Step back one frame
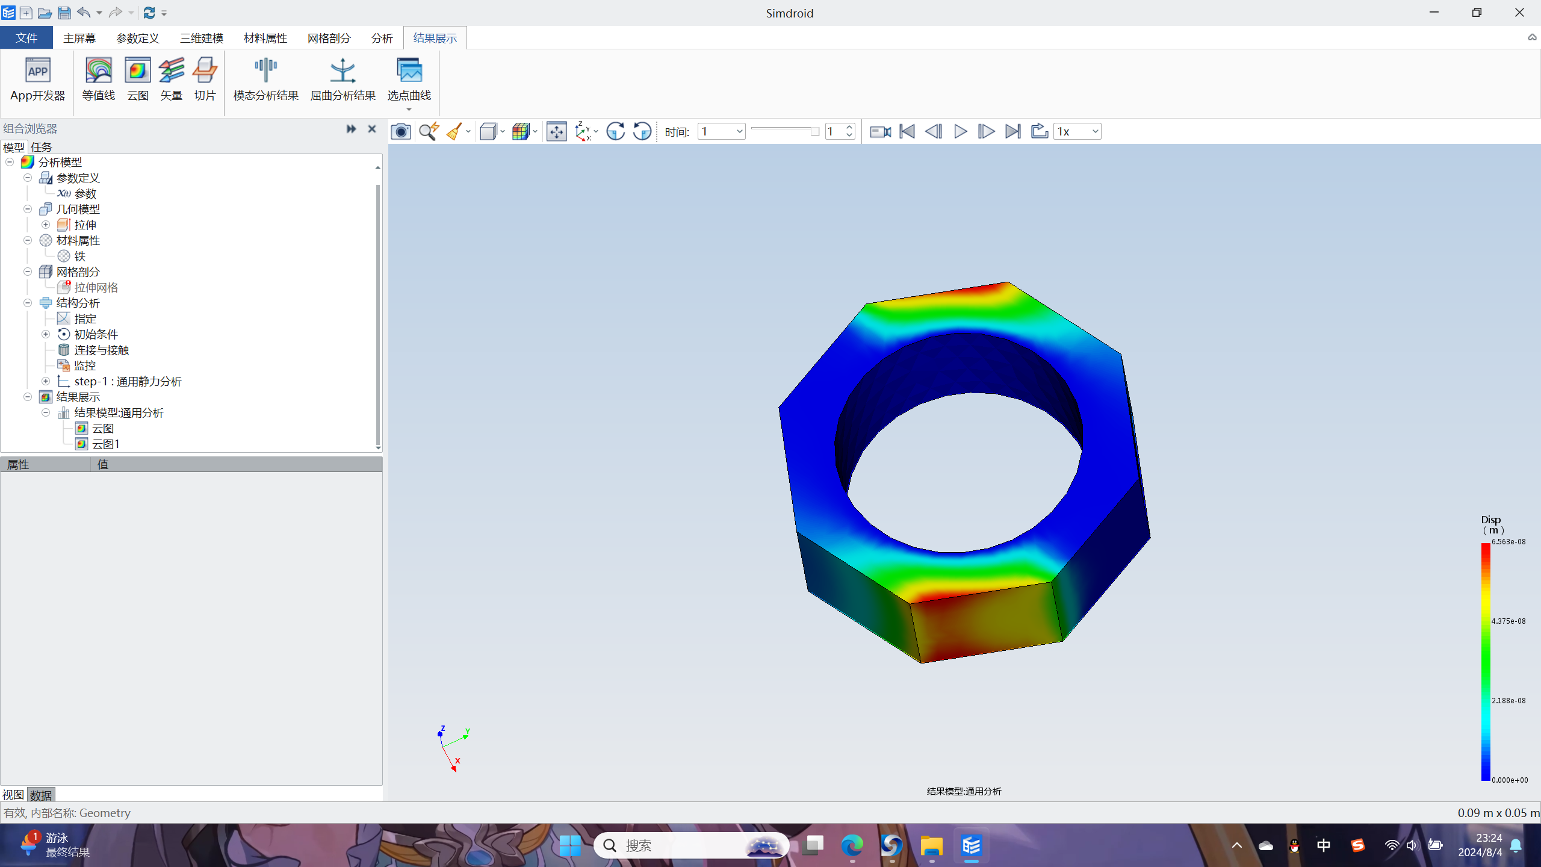This screenshot has height=867, width=1541. pos(934,131)
